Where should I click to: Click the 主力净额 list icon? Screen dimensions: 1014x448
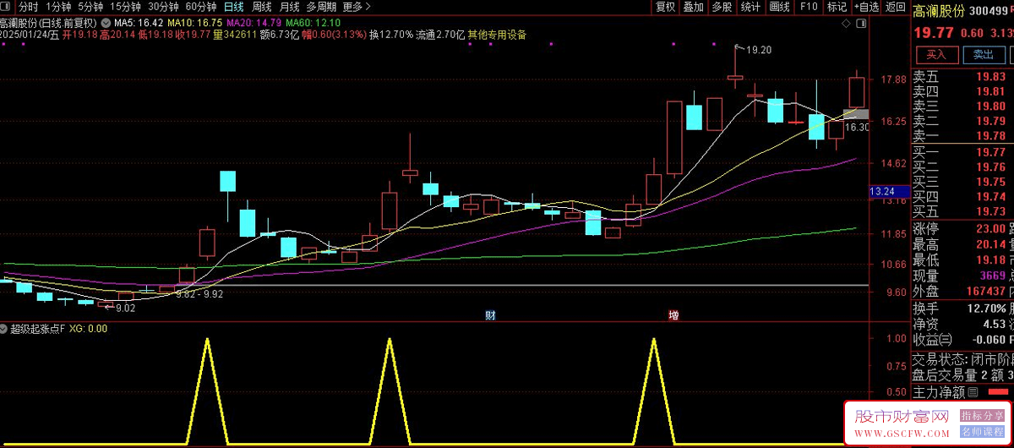click(x=973, y=393)
